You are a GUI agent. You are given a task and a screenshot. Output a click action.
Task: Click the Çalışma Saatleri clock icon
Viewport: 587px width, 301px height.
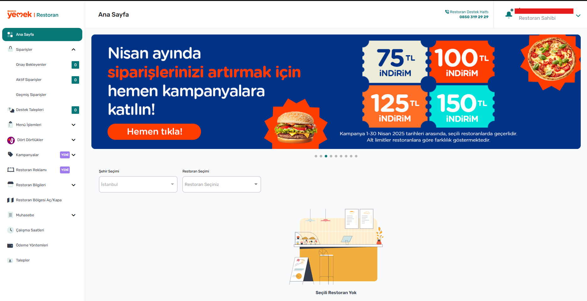tap(10, 230)
